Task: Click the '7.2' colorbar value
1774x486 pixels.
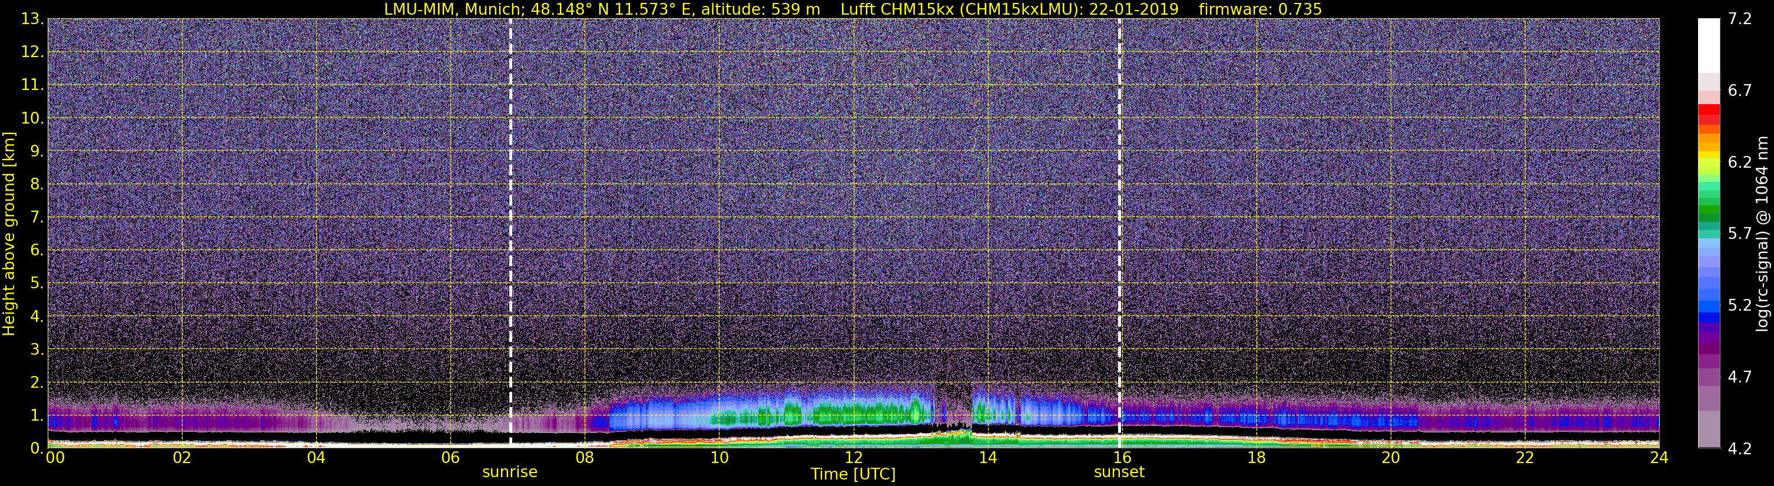Action: 1740,19
